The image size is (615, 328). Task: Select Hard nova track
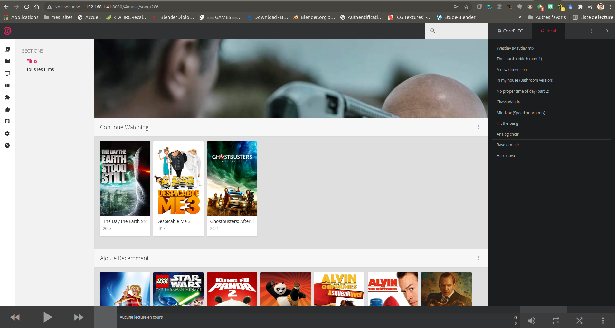pyautogui.click(x=552, y=156)
